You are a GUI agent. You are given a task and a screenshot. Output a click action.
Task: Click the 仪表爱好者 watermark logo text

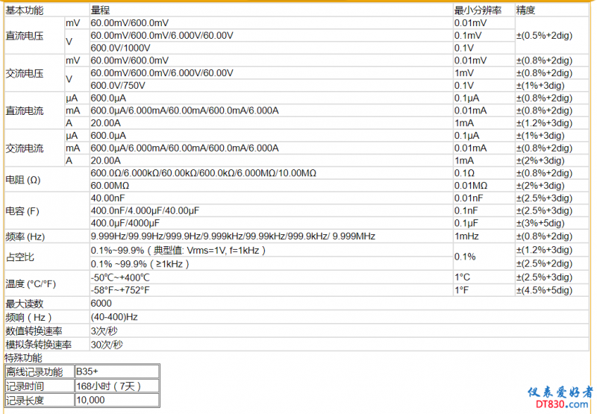pyautogui.click(x=560, y=392)
